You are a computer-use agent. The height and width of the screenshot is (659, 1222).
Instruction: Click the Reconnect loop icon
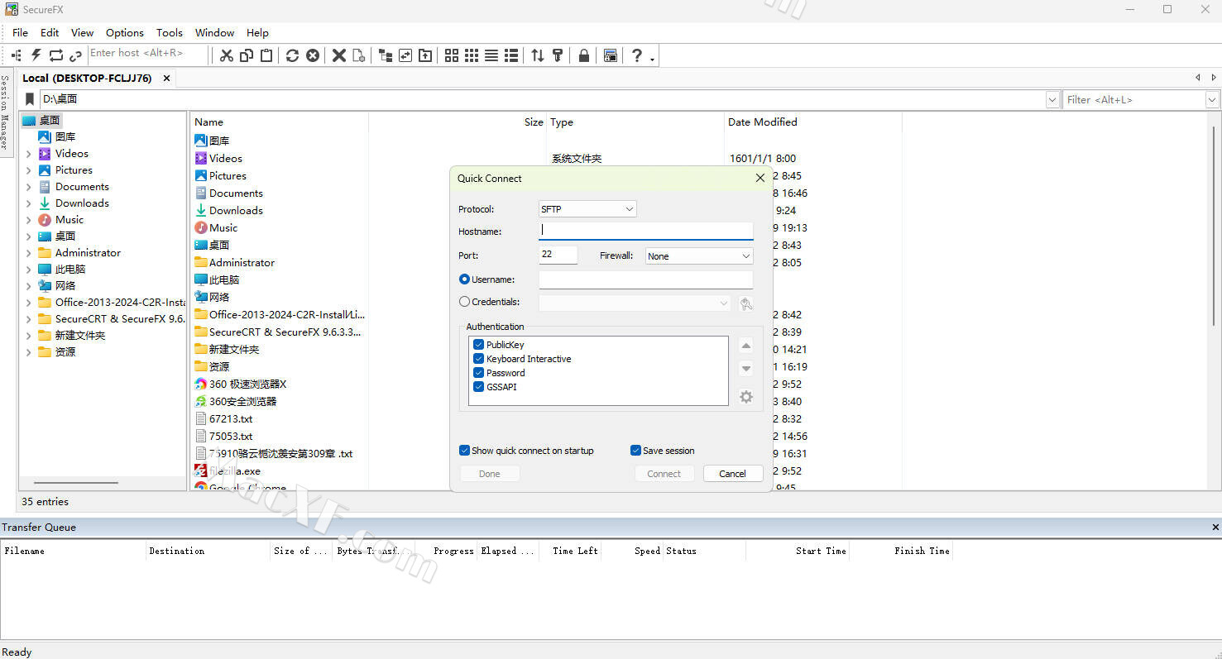click(x=56, y=55)
